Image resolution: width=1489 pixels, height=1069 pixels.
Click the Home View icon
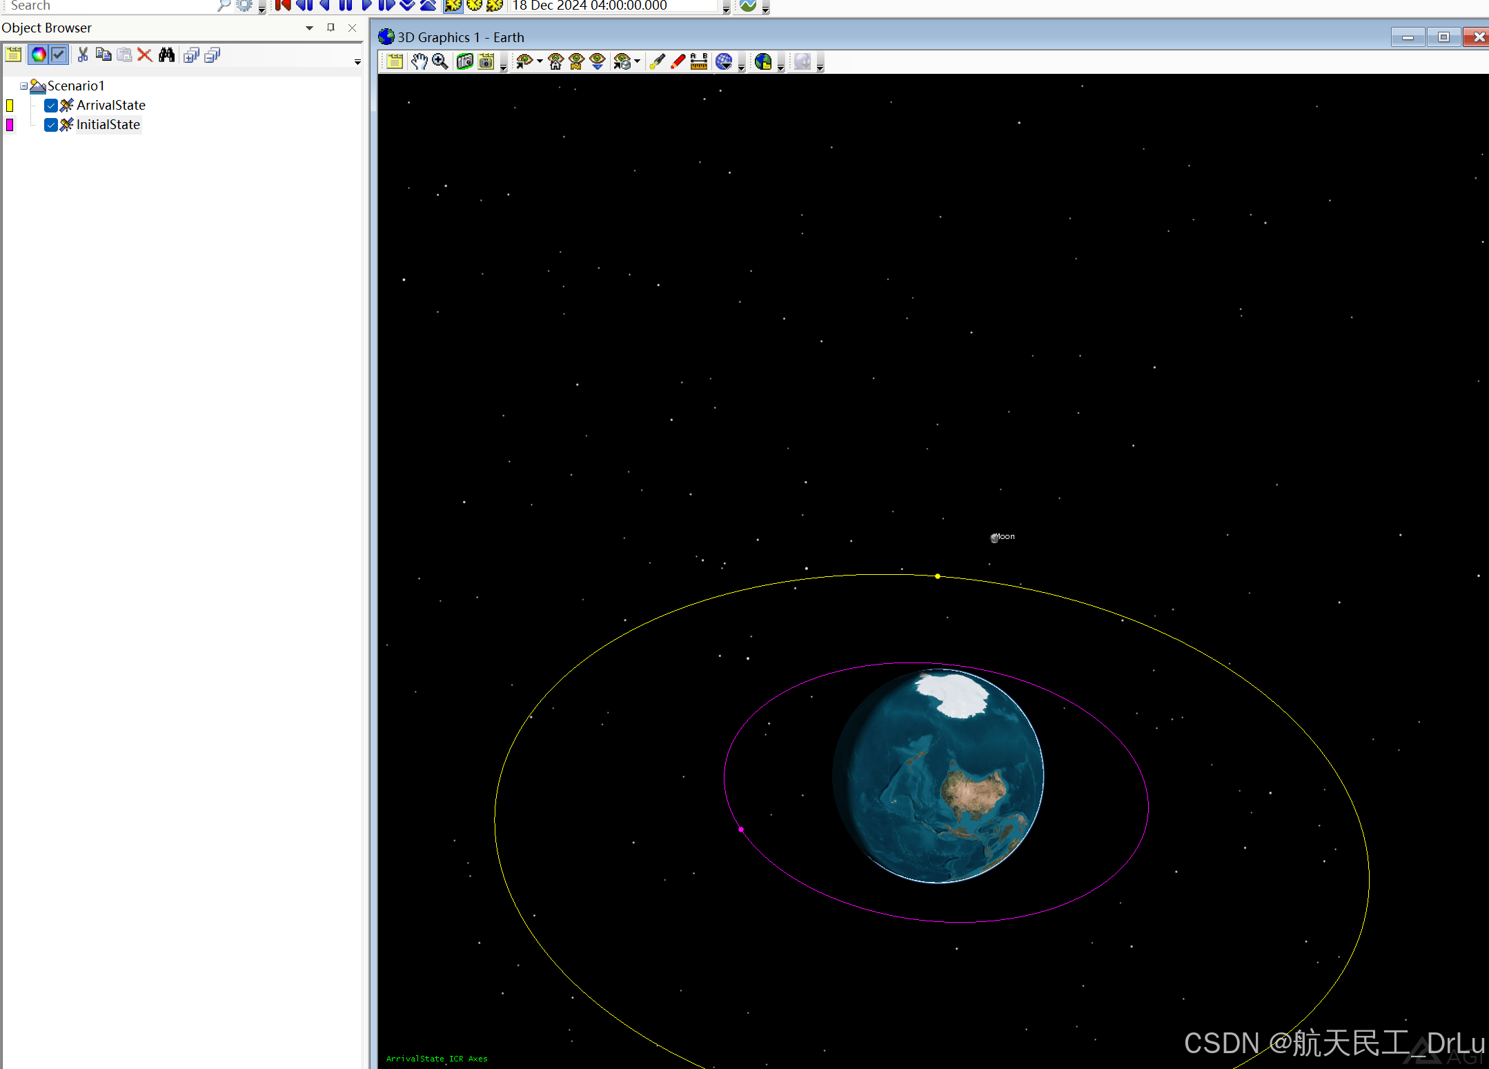pyautogui.click(x=555, y=62)
